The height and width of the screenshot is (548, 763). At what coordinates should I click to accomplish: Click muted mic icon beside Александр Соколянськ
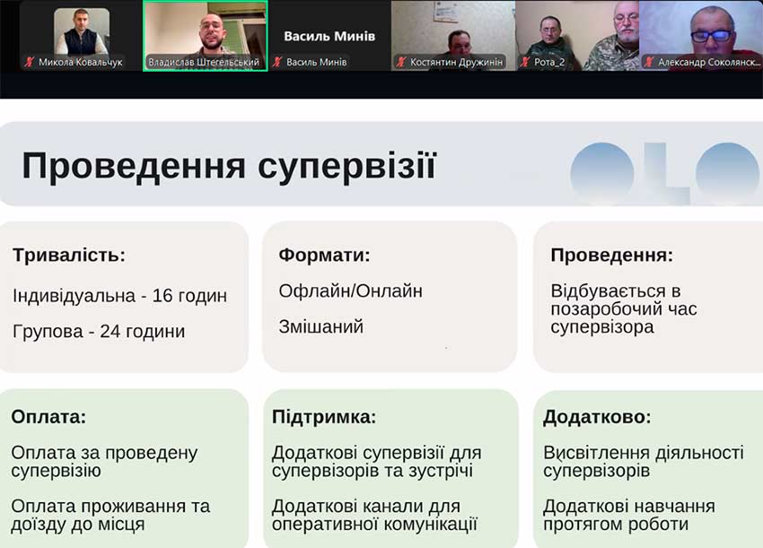(x=649, y=63)
